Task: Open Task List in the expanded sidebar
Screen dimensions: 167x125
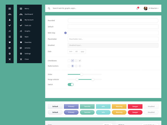Action: point(29,25)
